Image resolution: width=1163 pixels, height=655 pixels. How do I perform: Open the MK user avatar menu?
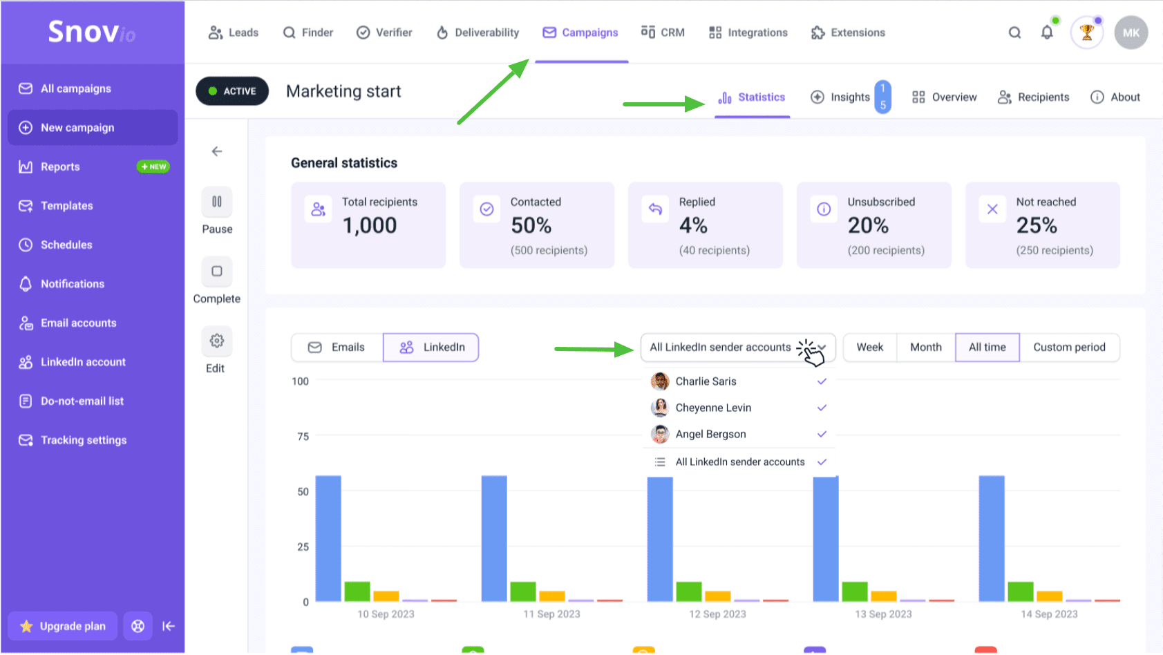pos(1131,32)
